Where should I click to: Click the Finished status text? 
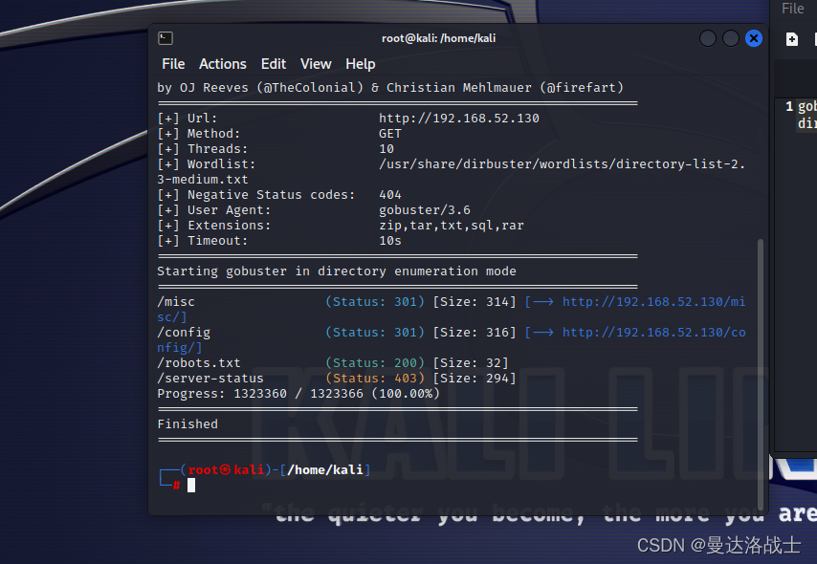pos(188,423)
